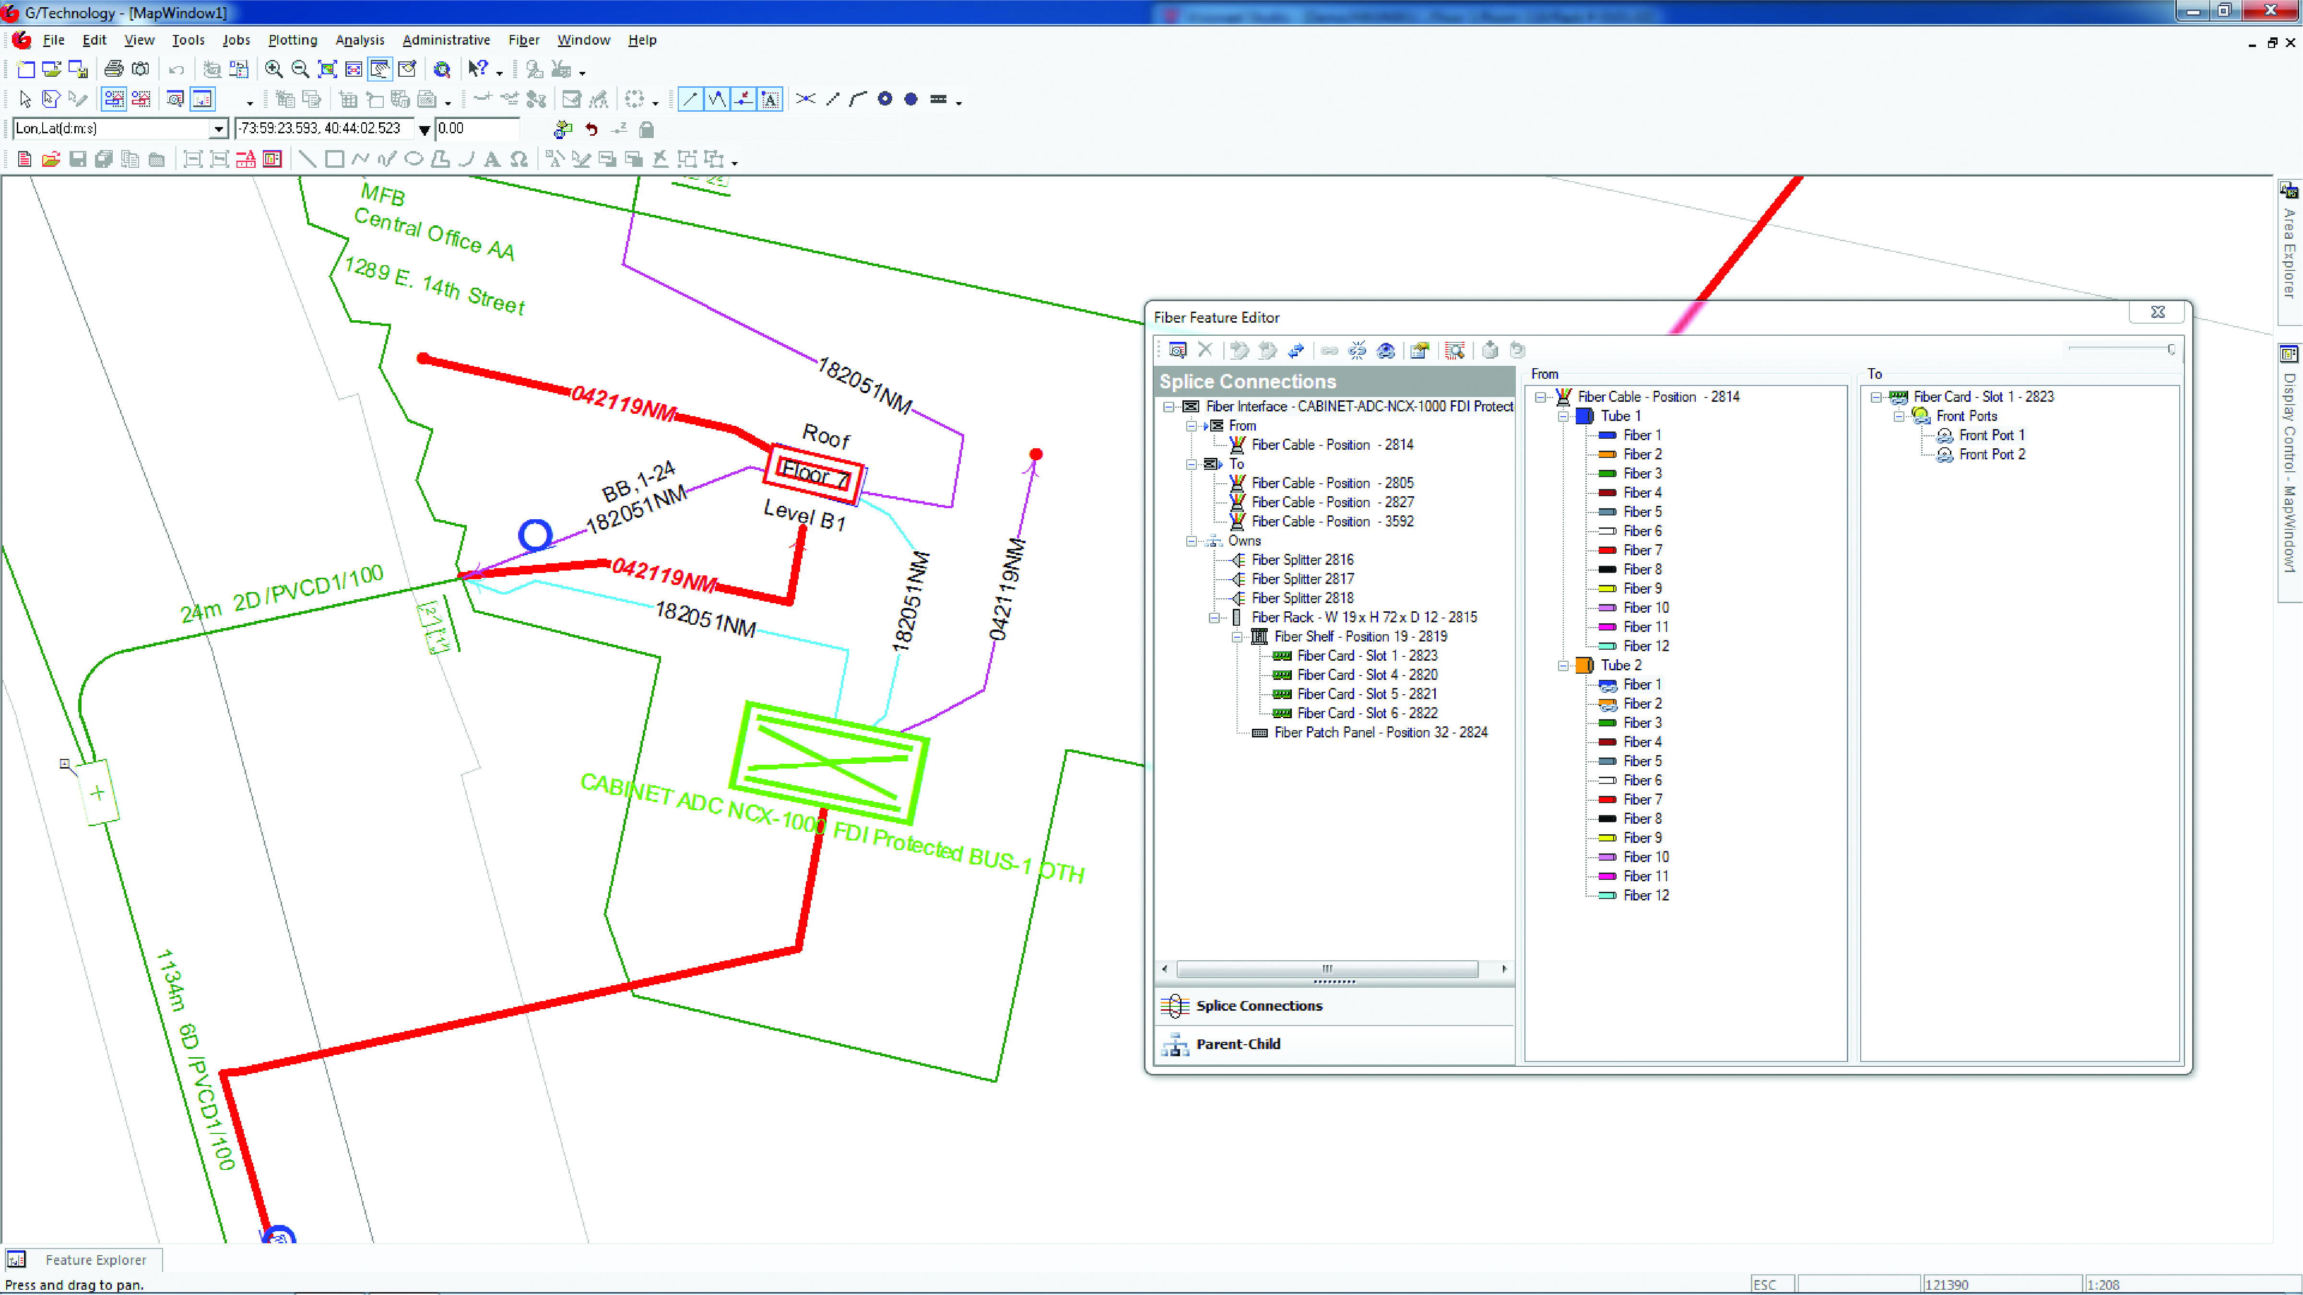
Task: Open the Lon,Lat coordinate format dropdown
Action: coord(218,128)
